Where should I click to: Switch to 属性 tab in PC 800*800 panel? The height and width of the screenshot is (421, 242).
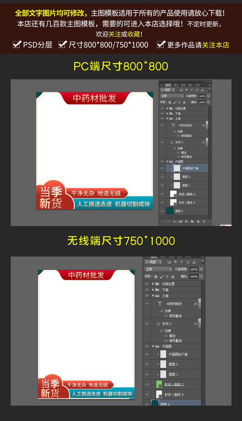[190, 85]
